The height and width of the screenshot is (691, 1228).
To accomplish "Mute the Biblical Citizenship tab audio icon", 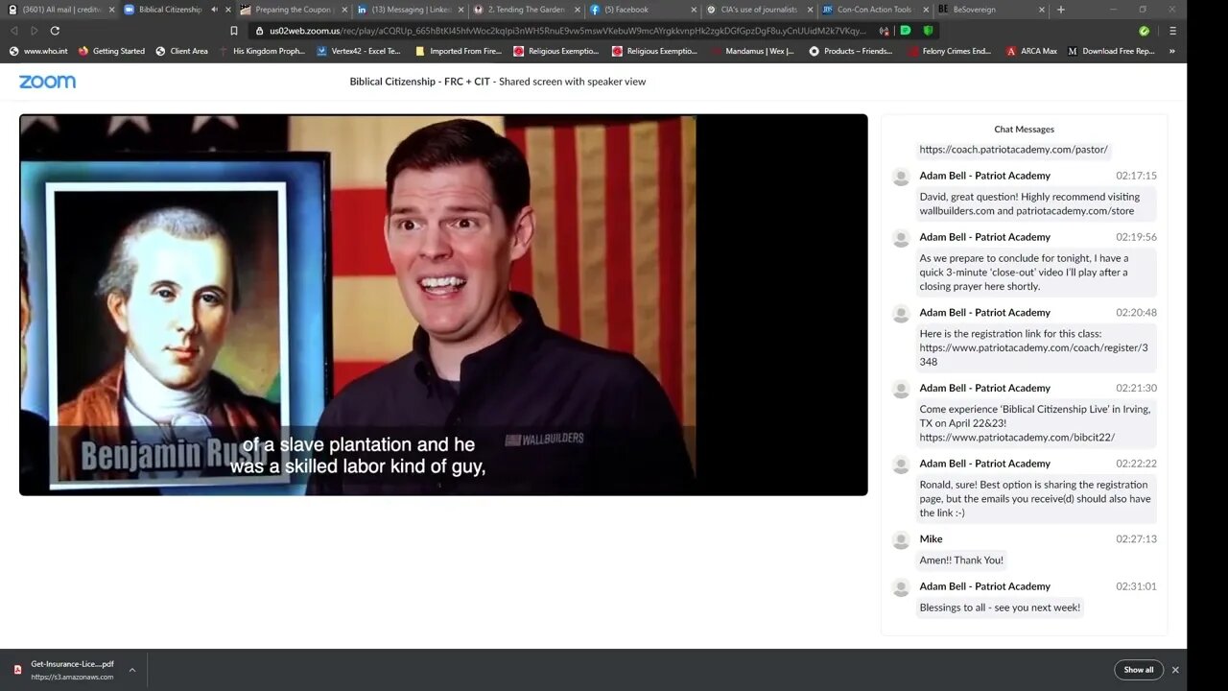I will [214, 10].
